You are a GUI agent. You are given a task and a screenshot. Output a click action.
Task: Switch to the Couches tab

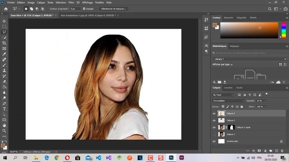[x=228, y=88]
